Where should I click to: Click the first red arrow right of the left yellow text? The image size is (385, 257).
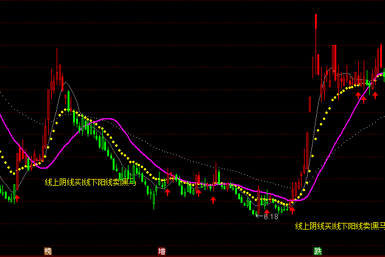point(168,192)
